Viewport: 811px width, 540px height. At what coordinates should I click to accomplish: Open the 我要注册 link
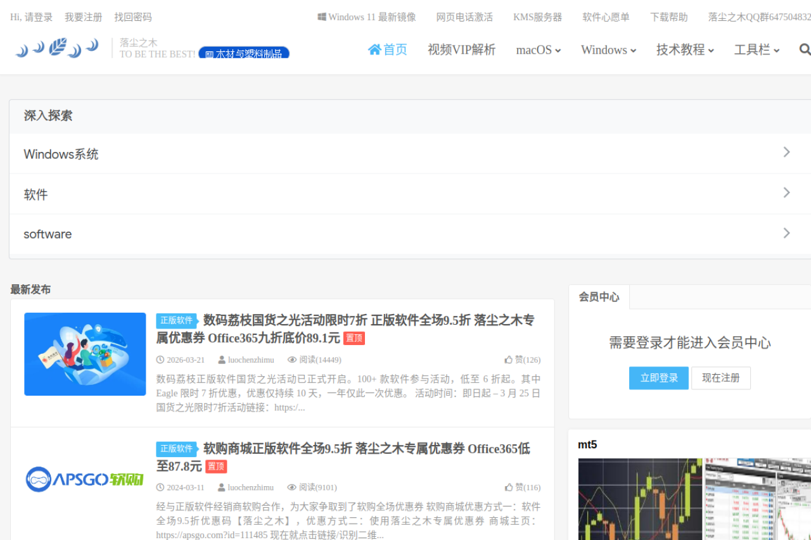click(x=84, y=17)
